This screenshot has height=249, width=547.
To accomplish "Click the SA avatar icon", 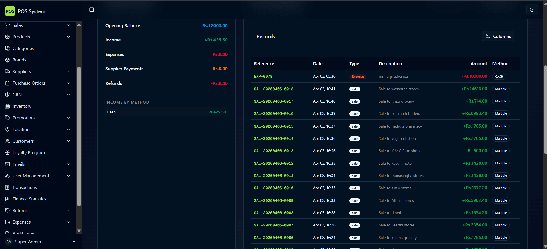I will (x=9, y=242).
